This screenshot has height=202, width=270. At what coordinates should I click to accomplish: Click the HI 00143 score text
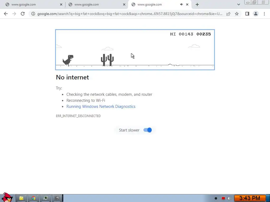click(x=181, y=34)
